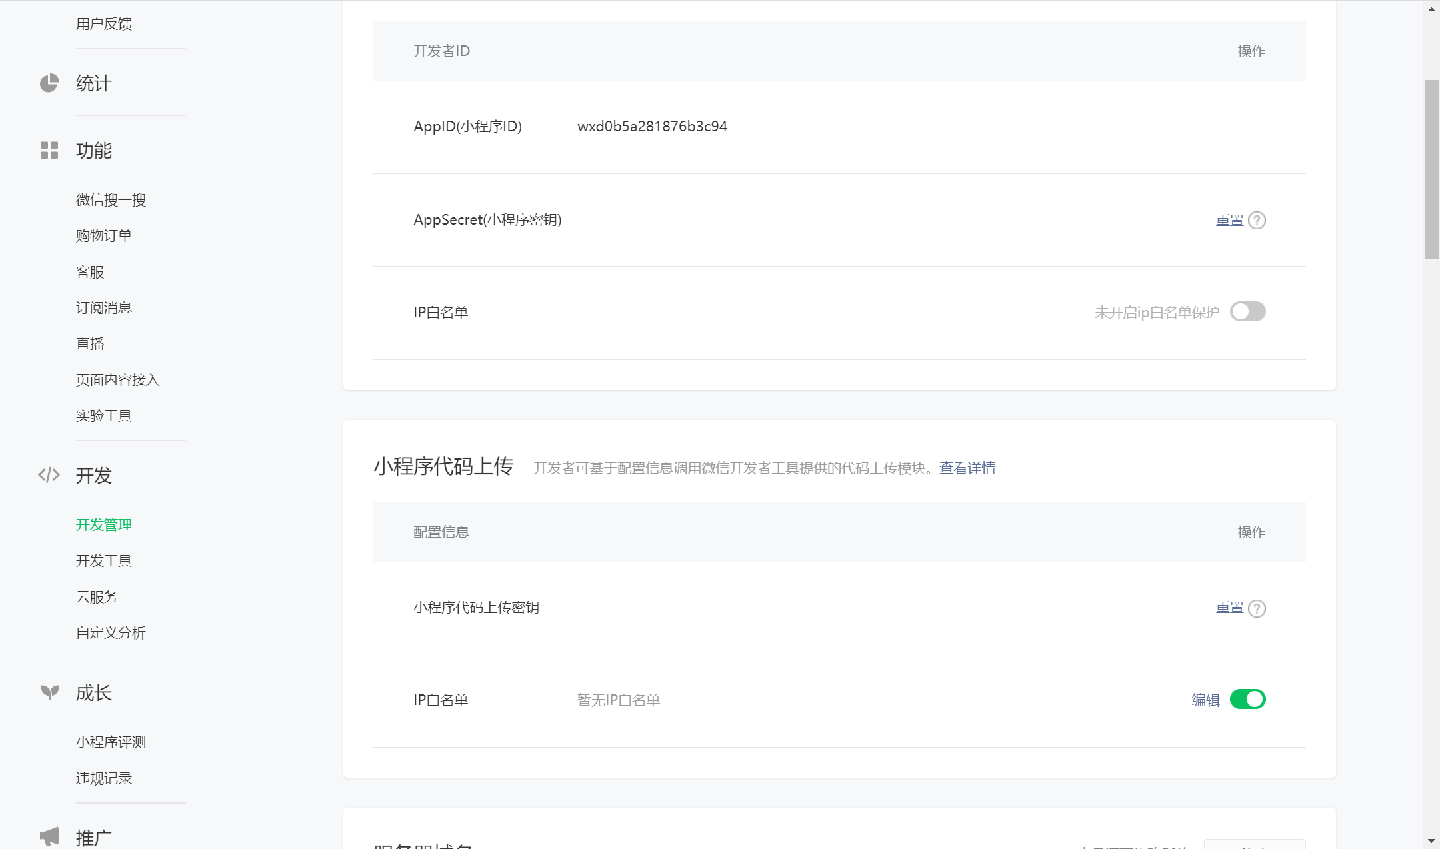This screenshot has width=1440, height=849.
Task: Open 微信搜一搜 sidebar item
Action: [111, 199]
